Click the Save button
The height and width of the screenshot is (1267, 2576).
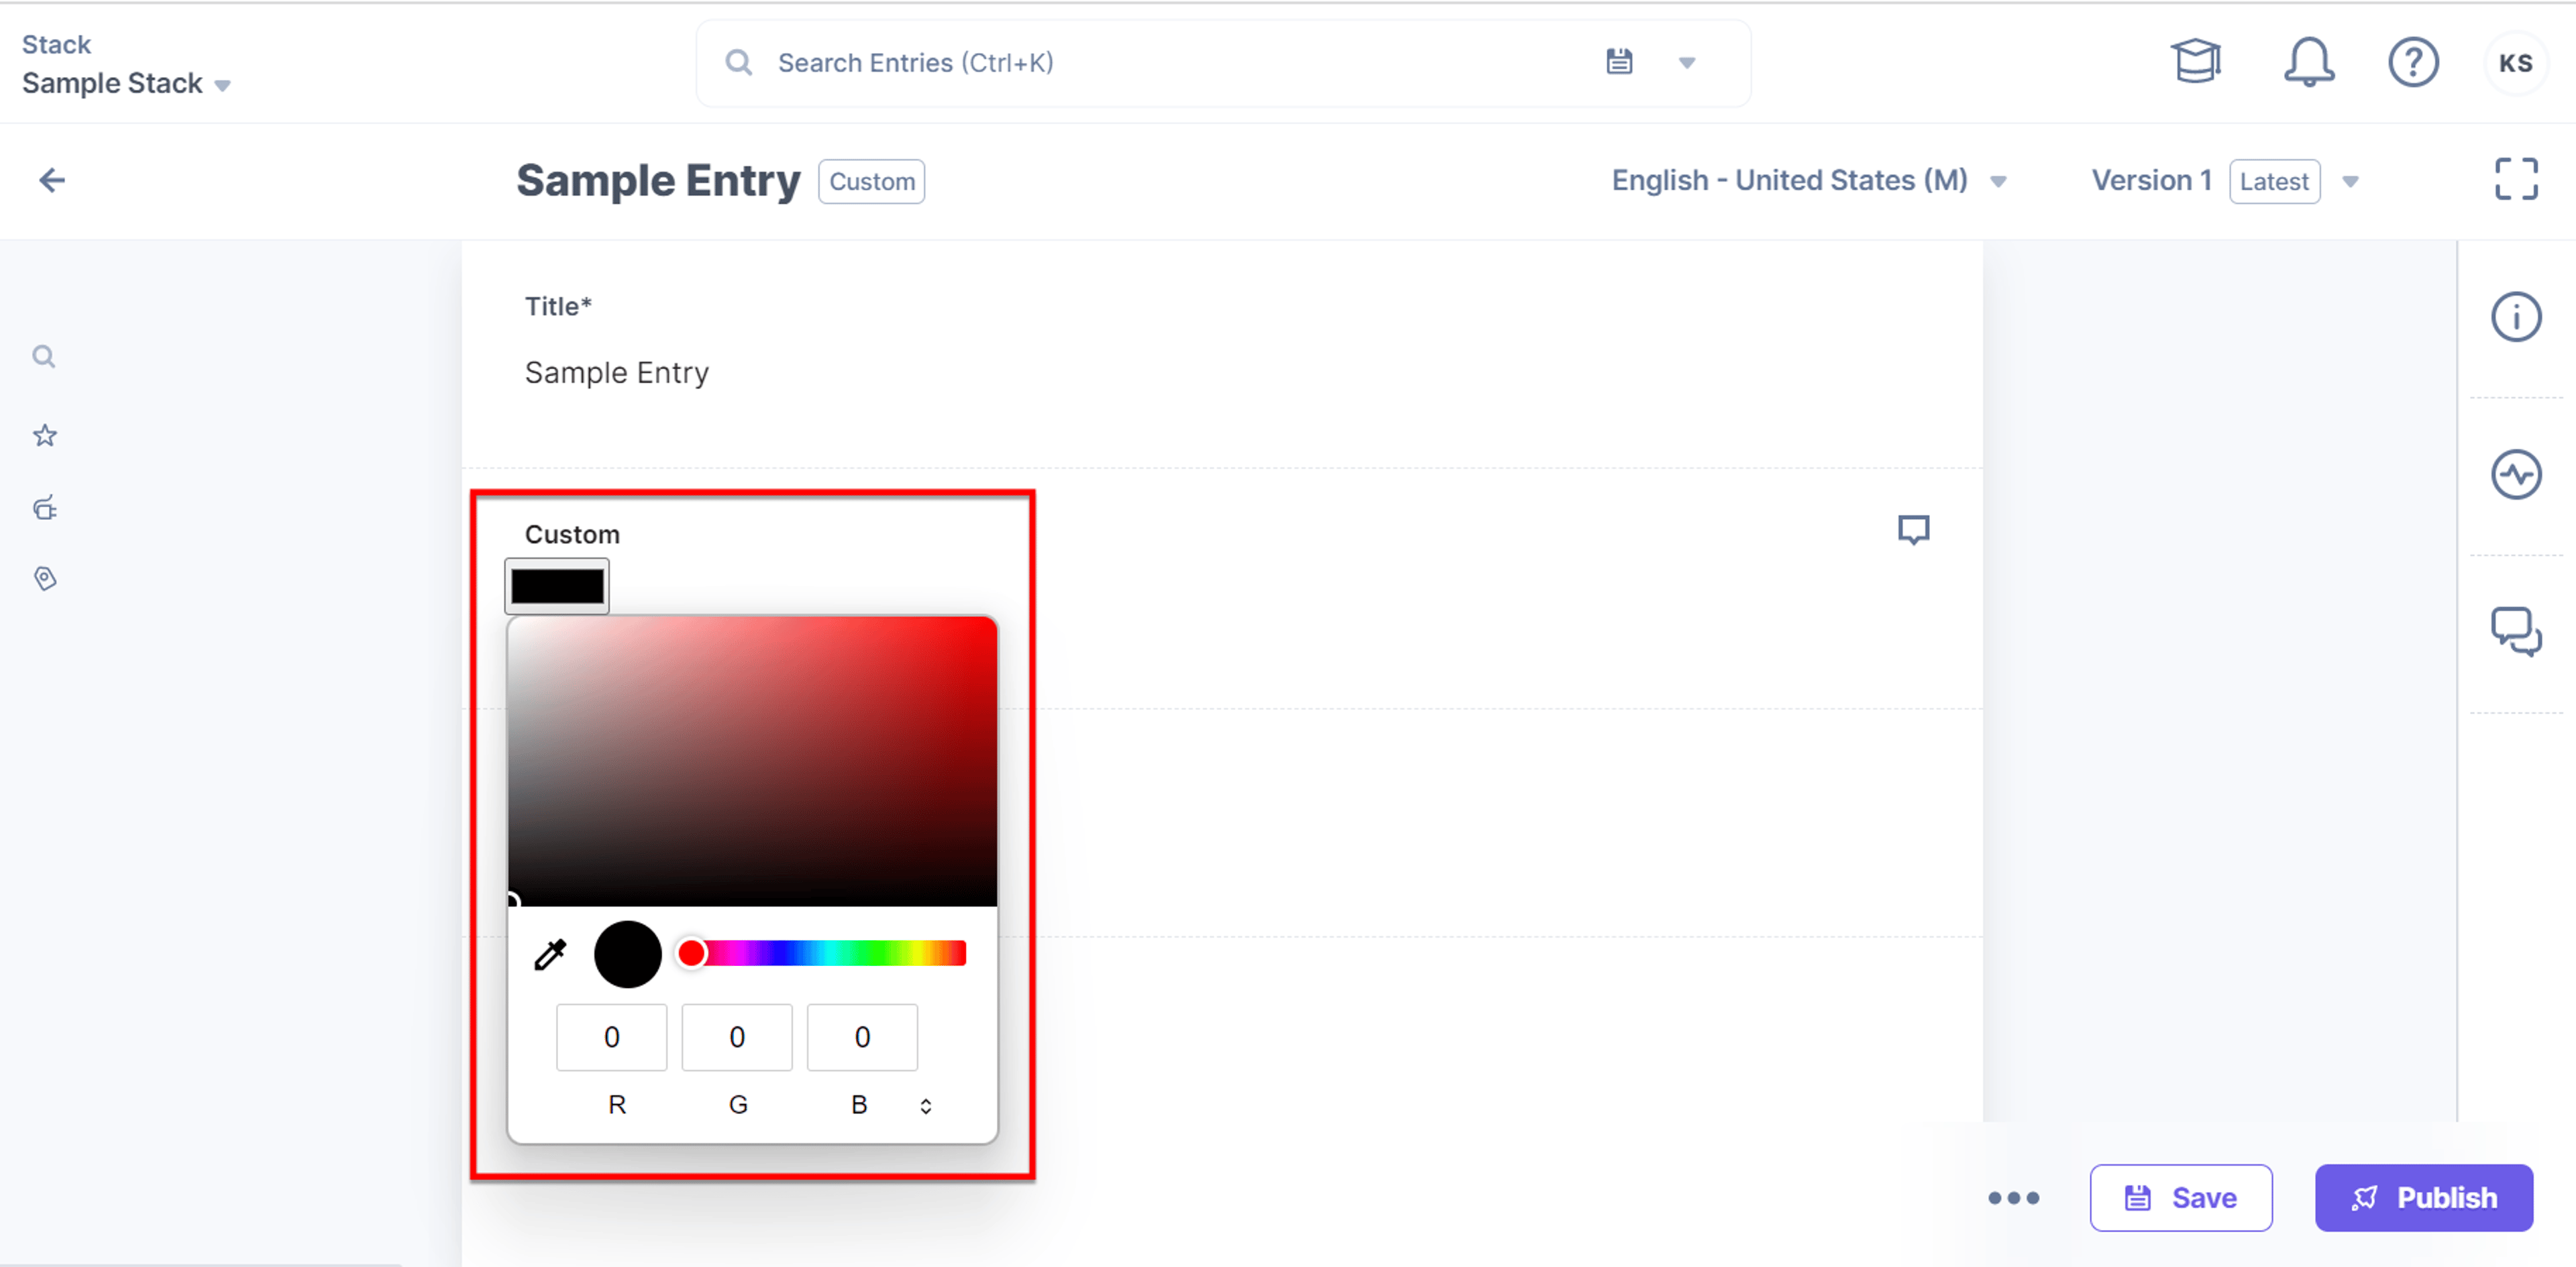click(x=2180, y=1198)
